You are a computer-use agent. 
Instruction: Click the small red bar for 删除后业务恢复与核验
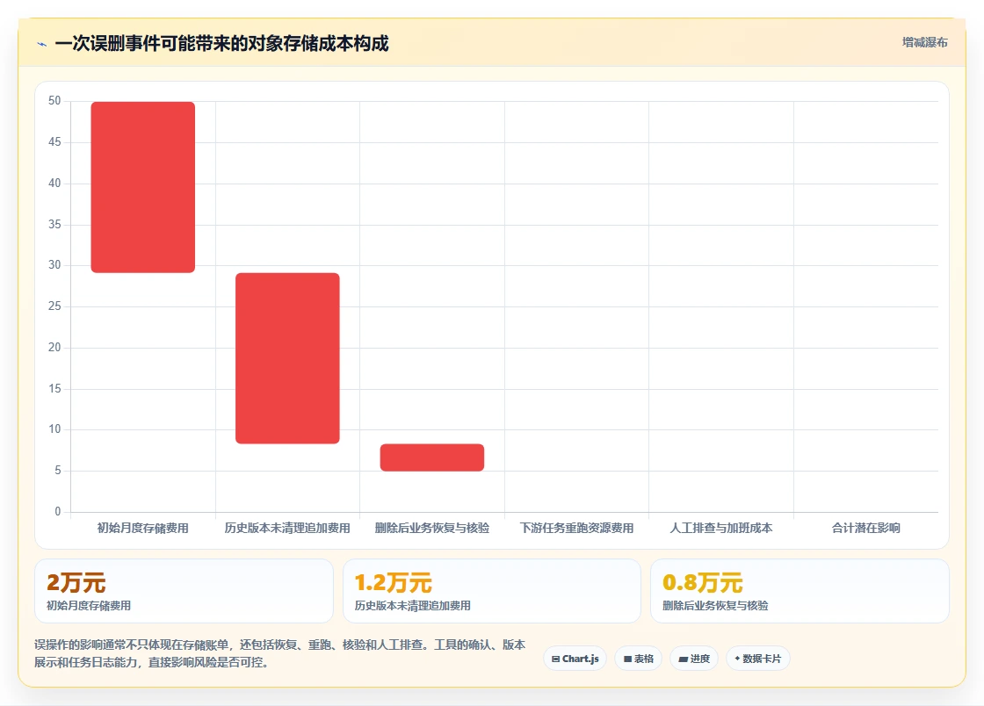click(431, 457)
